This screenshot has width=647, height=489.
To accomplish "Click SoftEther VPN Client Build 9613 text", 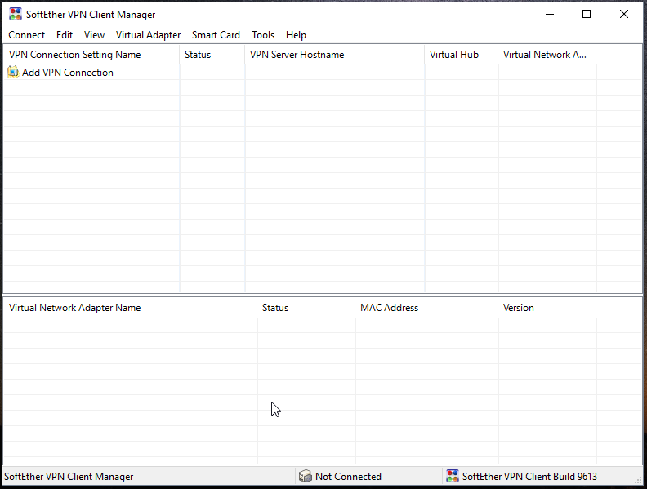I will pos(529,477).
